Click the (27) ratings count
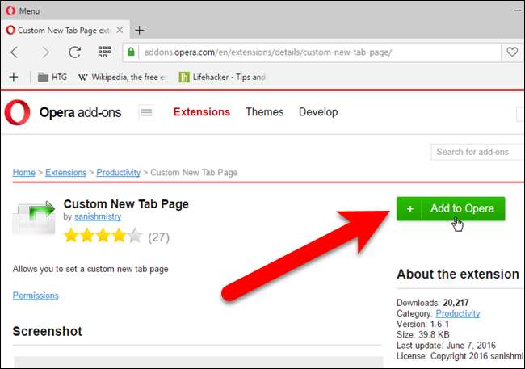 click(158, 237)
